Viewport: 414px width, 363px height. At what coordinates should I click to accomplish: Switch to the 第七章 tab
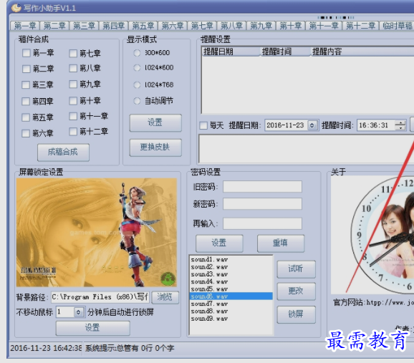[202, 26]
